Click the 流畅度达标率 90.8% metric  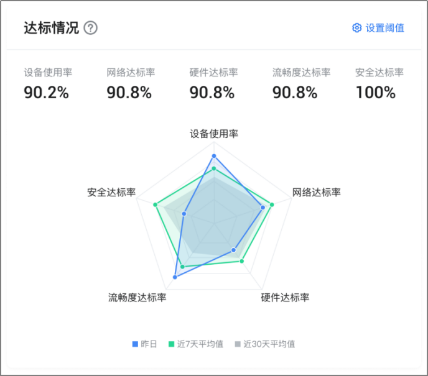coord(301,84)
